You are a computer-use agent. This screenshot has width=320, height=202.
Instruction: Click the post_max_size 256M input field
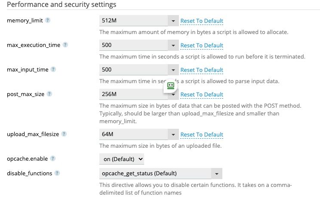133,94
